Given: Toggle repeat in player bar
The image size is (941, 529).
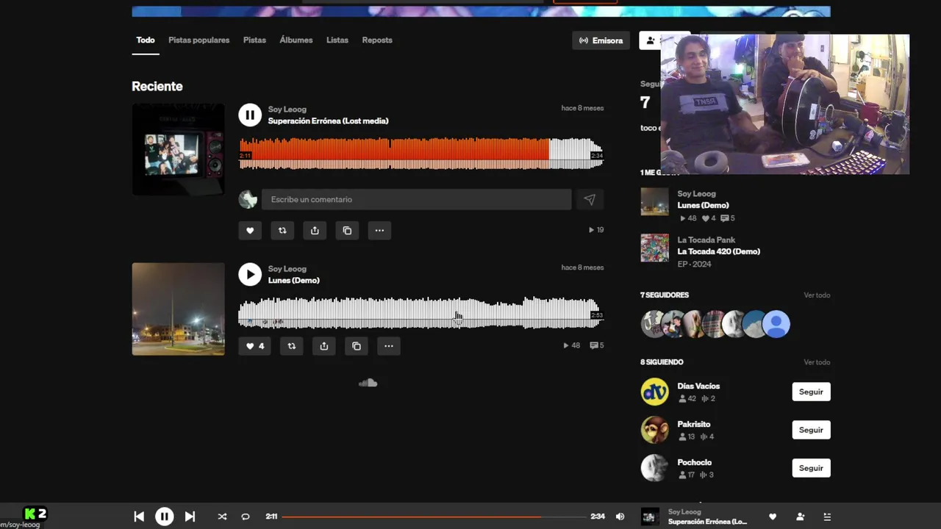Looking at the screenshot, I should tap(246, 517).
